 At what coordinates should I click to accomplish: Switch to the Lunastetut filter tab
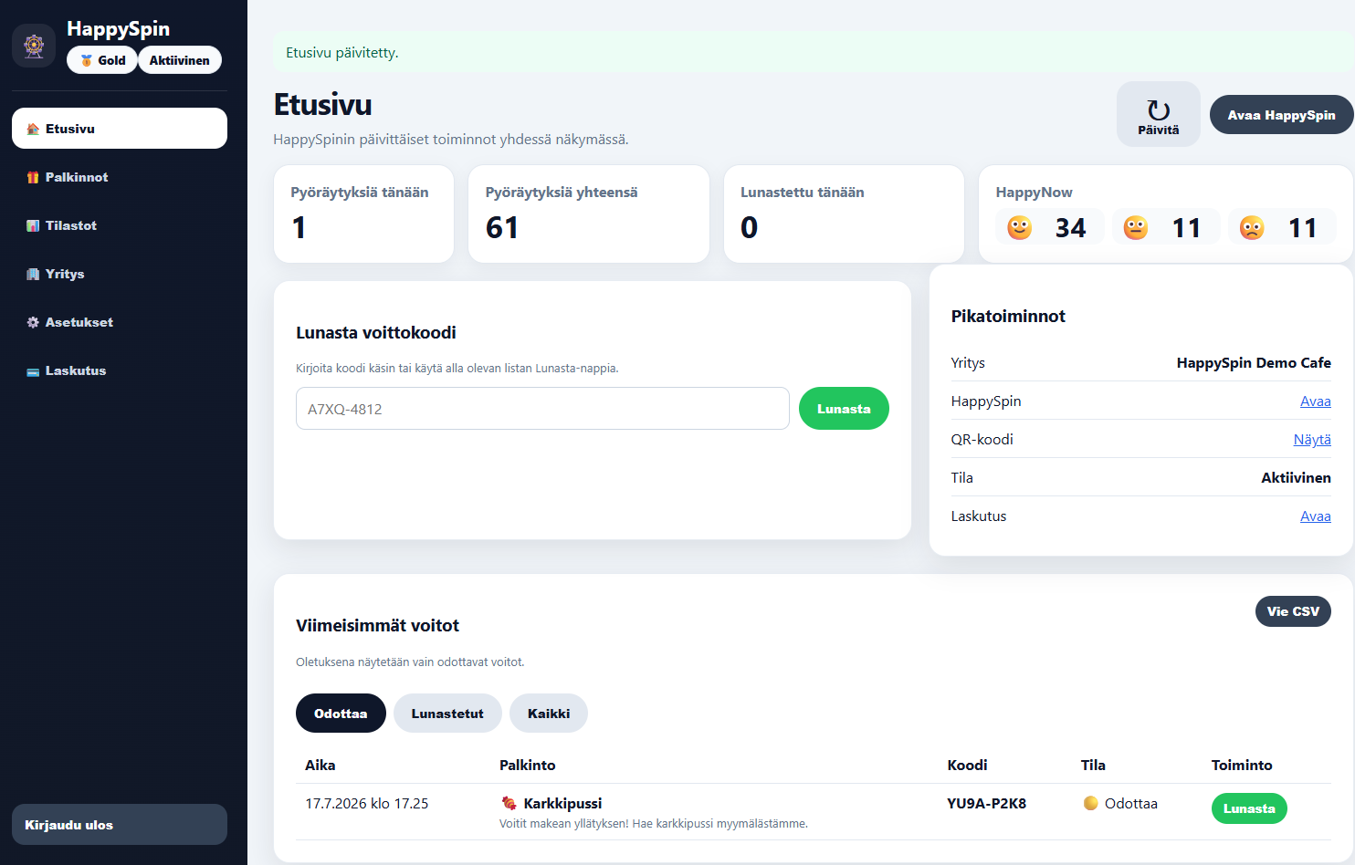[447, 714]
